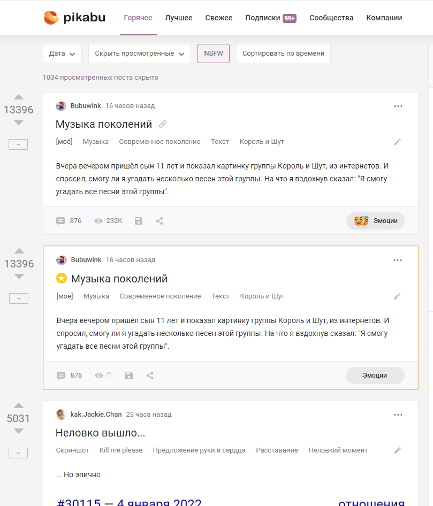
Task: Open three-dots menu on first post
Action: point(398,106)
